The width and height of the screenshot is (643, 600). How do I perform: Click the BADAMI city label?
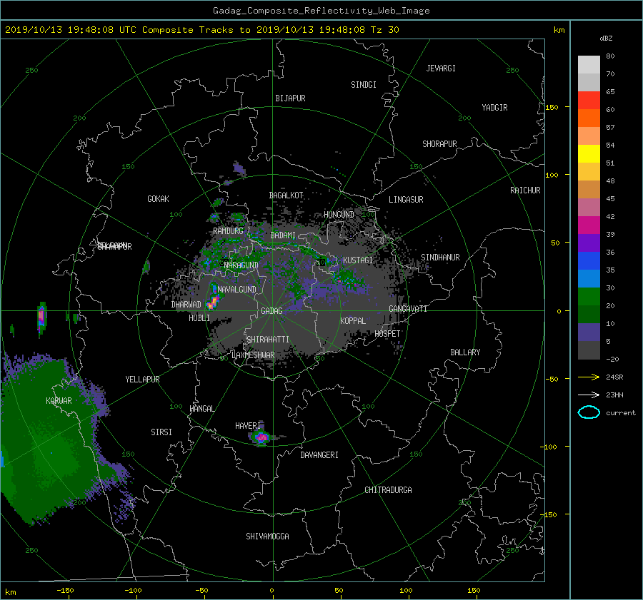283,235
